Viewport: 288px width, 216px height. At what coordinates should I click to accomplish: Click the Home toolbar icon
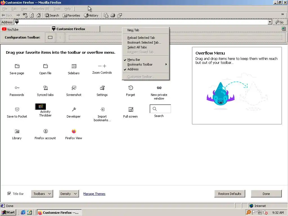pos(38,15)
